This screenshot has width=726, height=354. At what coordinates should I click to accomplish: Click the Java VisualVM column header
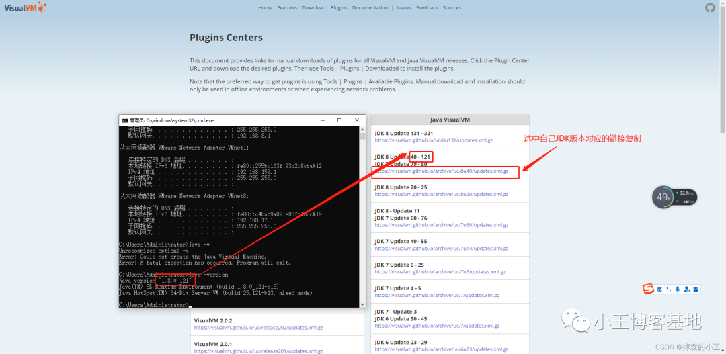tap(450, 120)
